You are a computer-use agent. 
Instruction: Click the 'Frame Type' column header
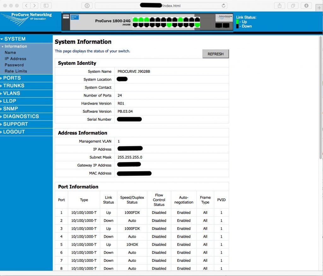pyautogui.click(x=205, y=200)
